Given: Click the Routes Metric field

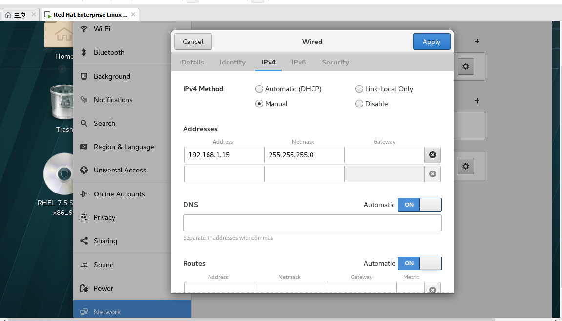Looking at the screenshot, I should pyautogui.click(x=411, y=288).
